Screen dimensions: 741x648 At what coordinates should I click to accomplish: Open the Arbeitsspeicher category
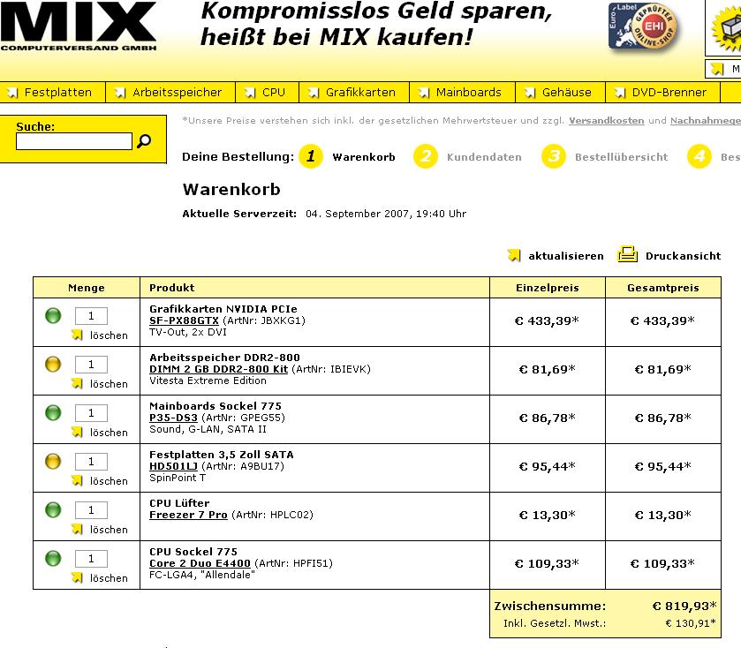[170, 92]
